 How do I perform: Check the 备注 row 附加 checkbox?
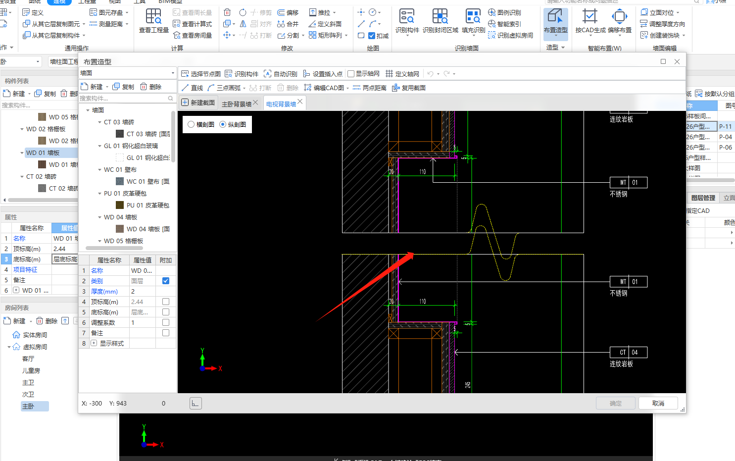coord(166,333)
